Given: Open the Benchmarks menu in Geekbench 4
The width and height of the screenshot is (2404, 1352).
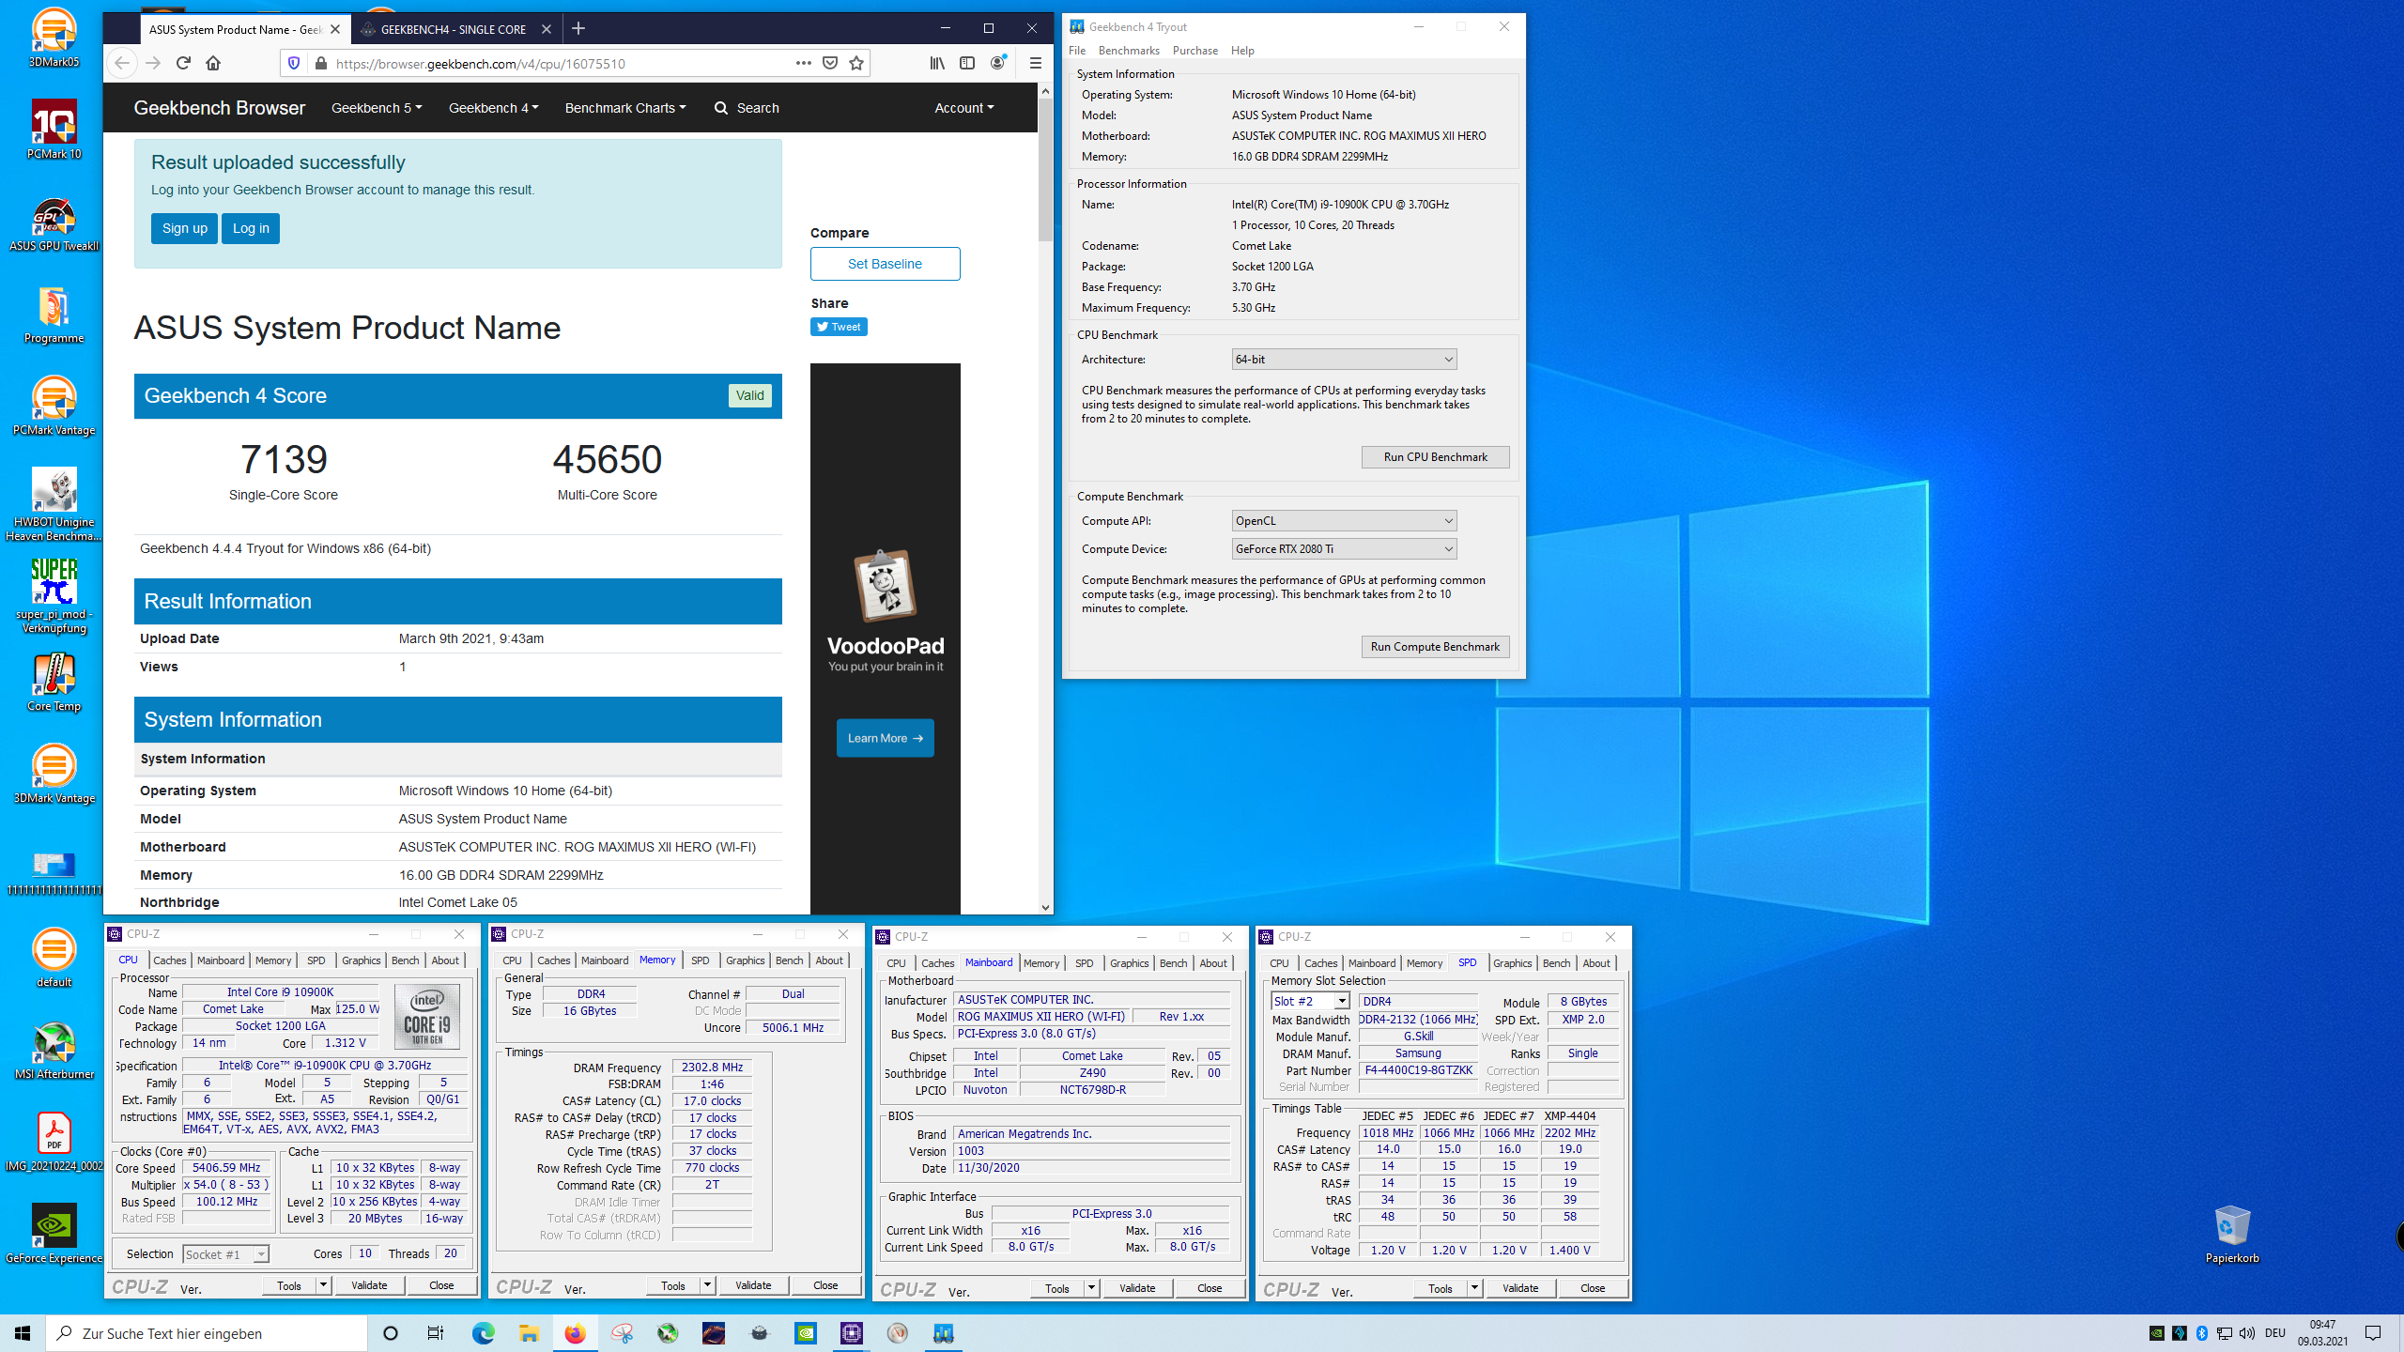Looking at the screenshot, I should (x=1129, y=51).
